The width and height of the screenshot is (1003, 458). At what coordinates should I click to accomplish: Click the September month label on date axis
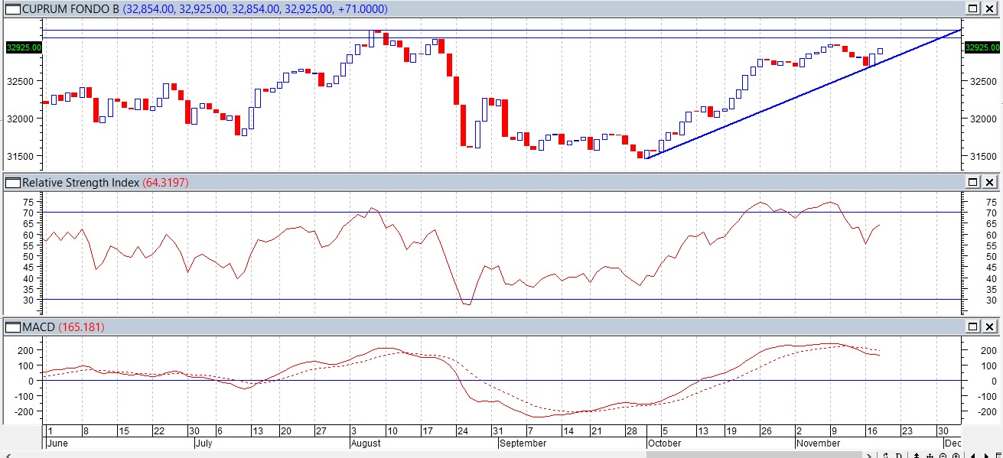point(523,443)
